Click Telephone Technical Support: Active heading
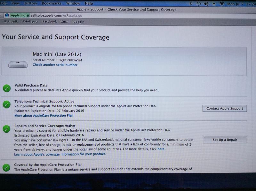The height and width of the screenshot is (191, 256). point(44,101)
